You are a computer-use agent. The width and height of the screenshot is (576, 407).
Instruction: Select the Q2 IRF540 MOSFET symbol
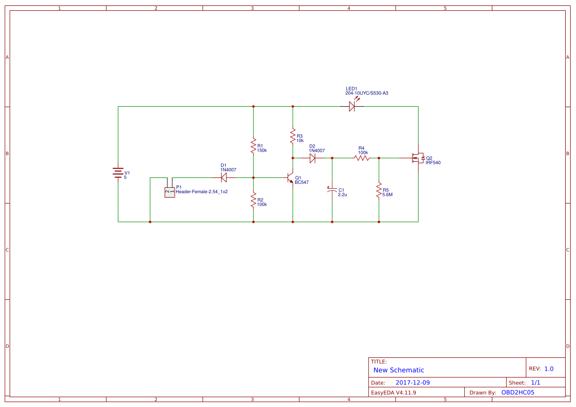pos(418,158)
